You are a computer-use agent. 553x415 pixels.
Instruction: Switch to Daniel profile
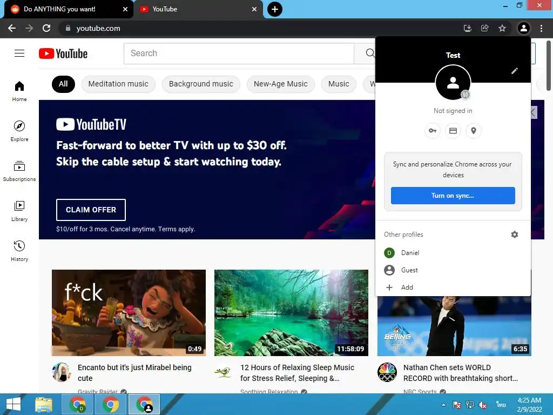tap(453, 253)
